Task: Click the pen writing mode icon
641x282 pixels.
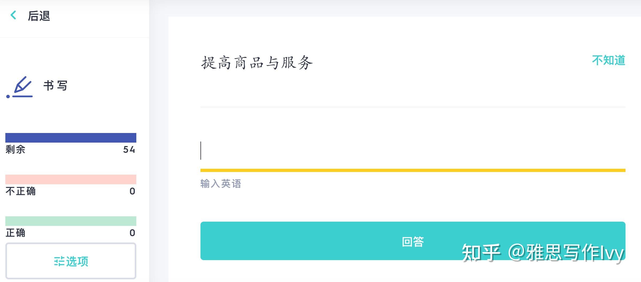Action: click(x=20, y=87)
